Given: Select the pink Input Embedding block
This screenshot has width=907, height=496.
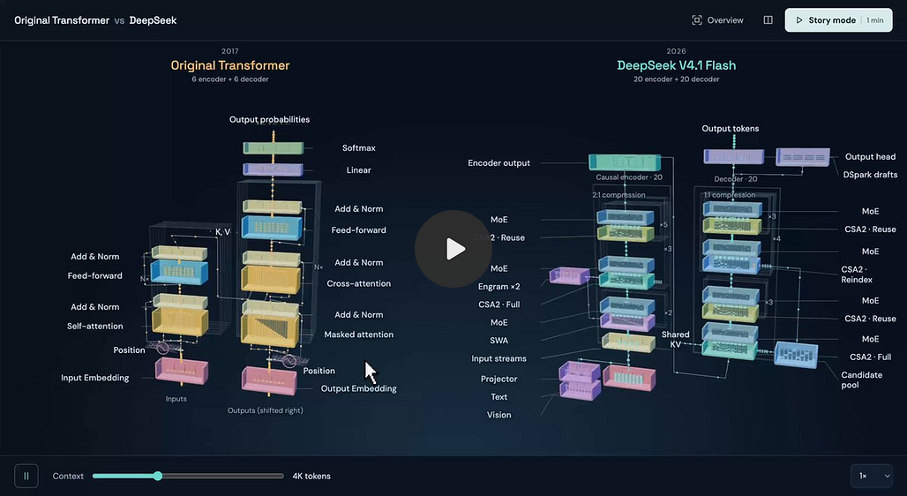Looking at the screenshot, I should (182, 371).
